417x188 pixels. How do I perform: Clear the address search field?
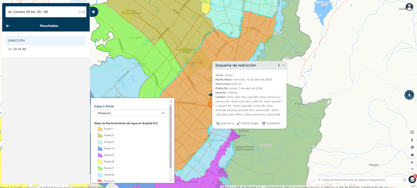pyautogui.click(x=80, y=12)
